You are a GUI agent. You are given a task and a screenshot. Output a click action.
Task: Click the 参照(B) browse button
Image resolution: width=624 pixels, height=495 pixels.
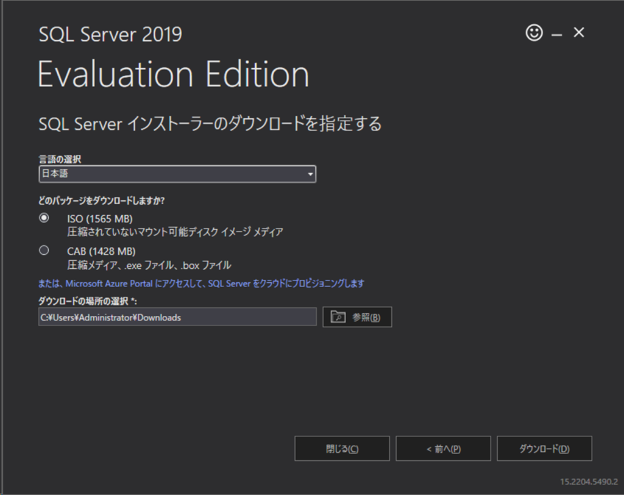(357, 317)
